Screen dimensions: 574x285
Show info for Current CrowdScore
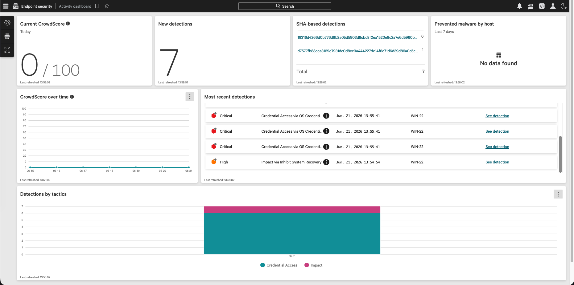68,24
